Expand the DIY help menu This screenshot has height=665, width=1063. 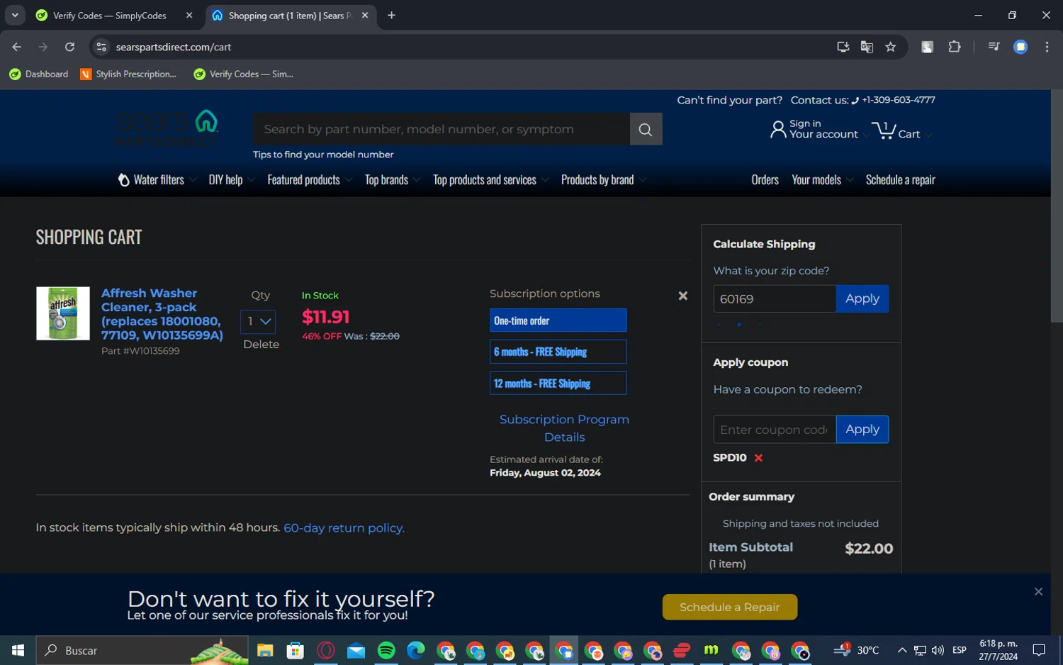click(231, 180)
